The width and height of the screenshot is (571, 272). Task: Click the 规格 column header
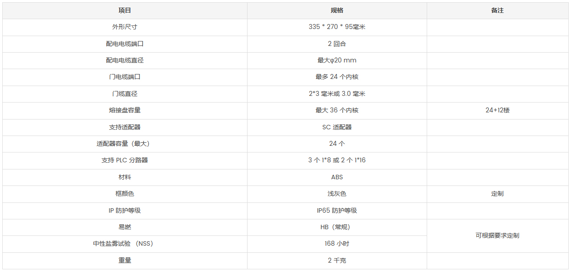(337, 10)
